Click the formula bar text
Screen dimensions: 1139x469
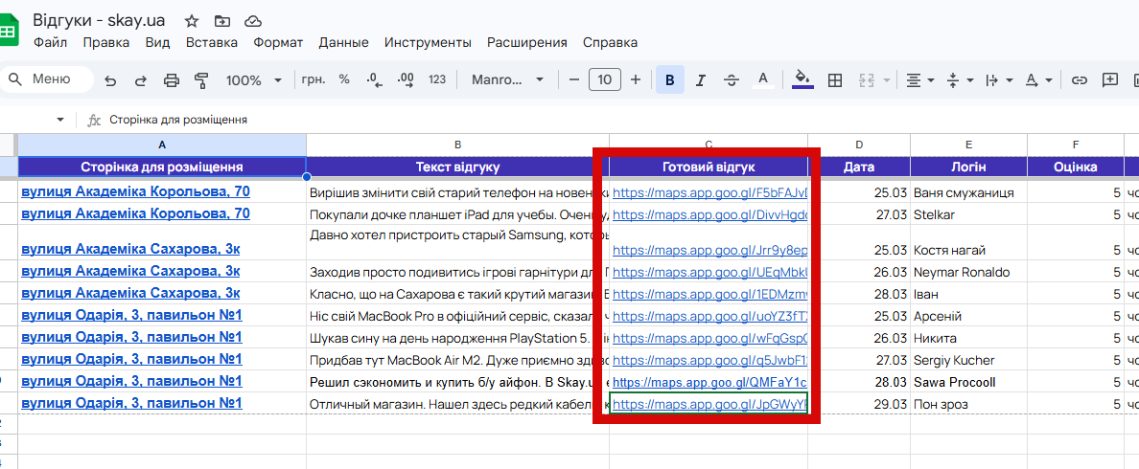coord(178,120)
